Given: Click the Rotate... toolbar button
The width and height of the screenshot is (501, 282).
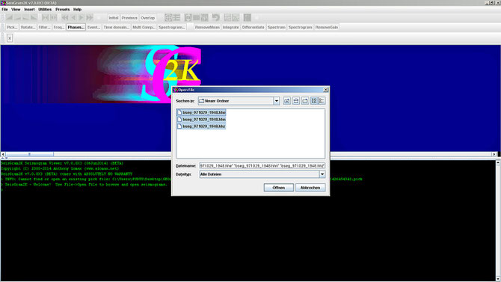Looking at the screenshot, I should [28, 27].
